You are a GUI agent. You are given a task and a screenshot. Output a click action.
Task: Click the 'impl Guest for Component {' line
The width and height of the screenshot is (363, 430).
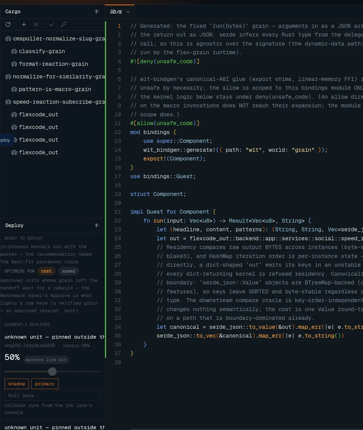click(173, 212)
